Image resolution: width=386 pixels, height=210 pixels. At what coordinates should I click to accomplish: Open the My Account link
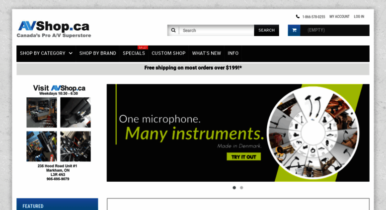tap(339, 16)
